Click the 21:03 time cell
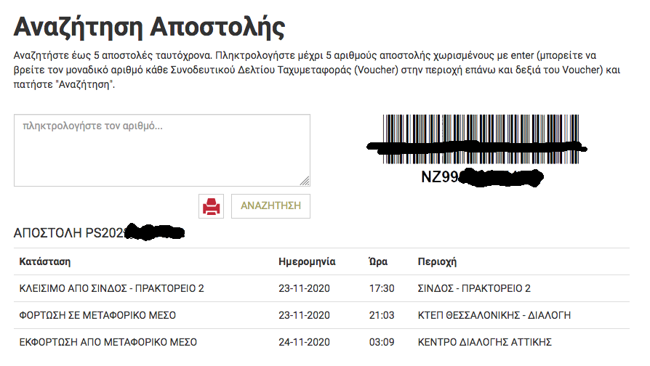Image resolution: width=650 pixels, height=366 pixels. [x=382, y=315]
